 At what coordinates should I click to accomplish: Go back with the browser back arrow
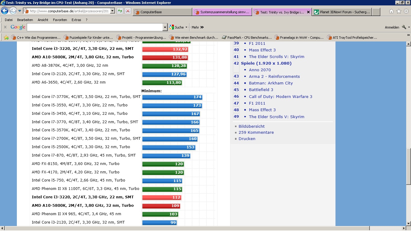[5, 11]
